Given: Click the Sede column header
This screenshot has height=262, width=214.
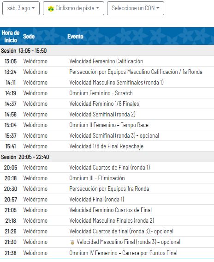Looking at the screenshot, I should pos(29,36).
